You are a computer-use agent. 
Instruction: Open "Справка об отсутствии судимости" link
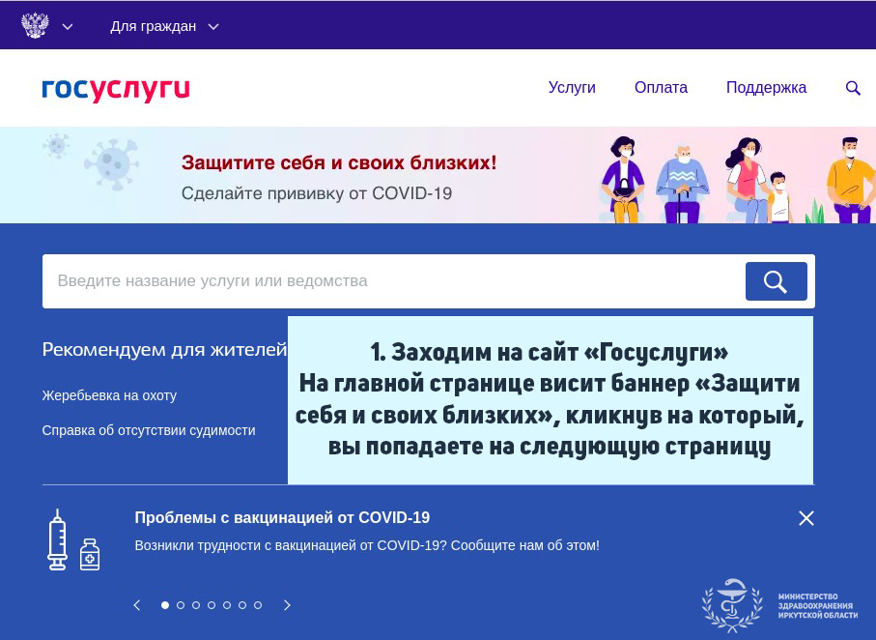[149, 430]
